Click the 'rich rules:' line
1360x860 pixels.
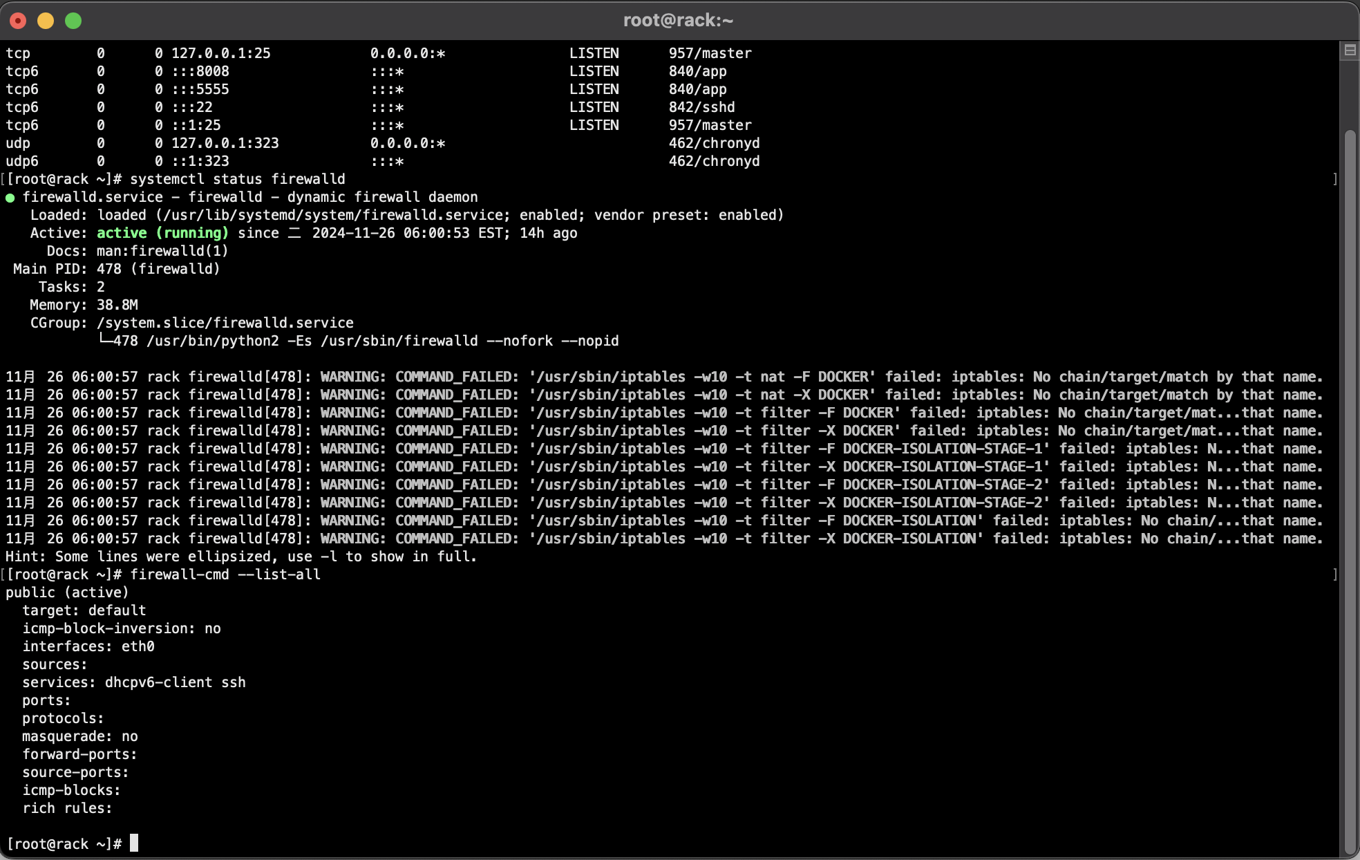[67, 808]
